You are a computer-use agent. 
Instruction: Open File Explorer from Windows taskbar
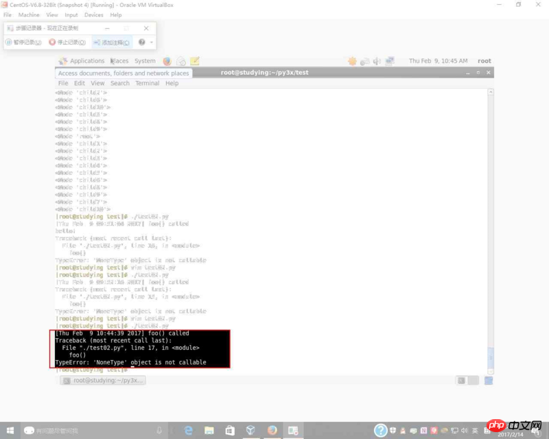click(209, 430)
